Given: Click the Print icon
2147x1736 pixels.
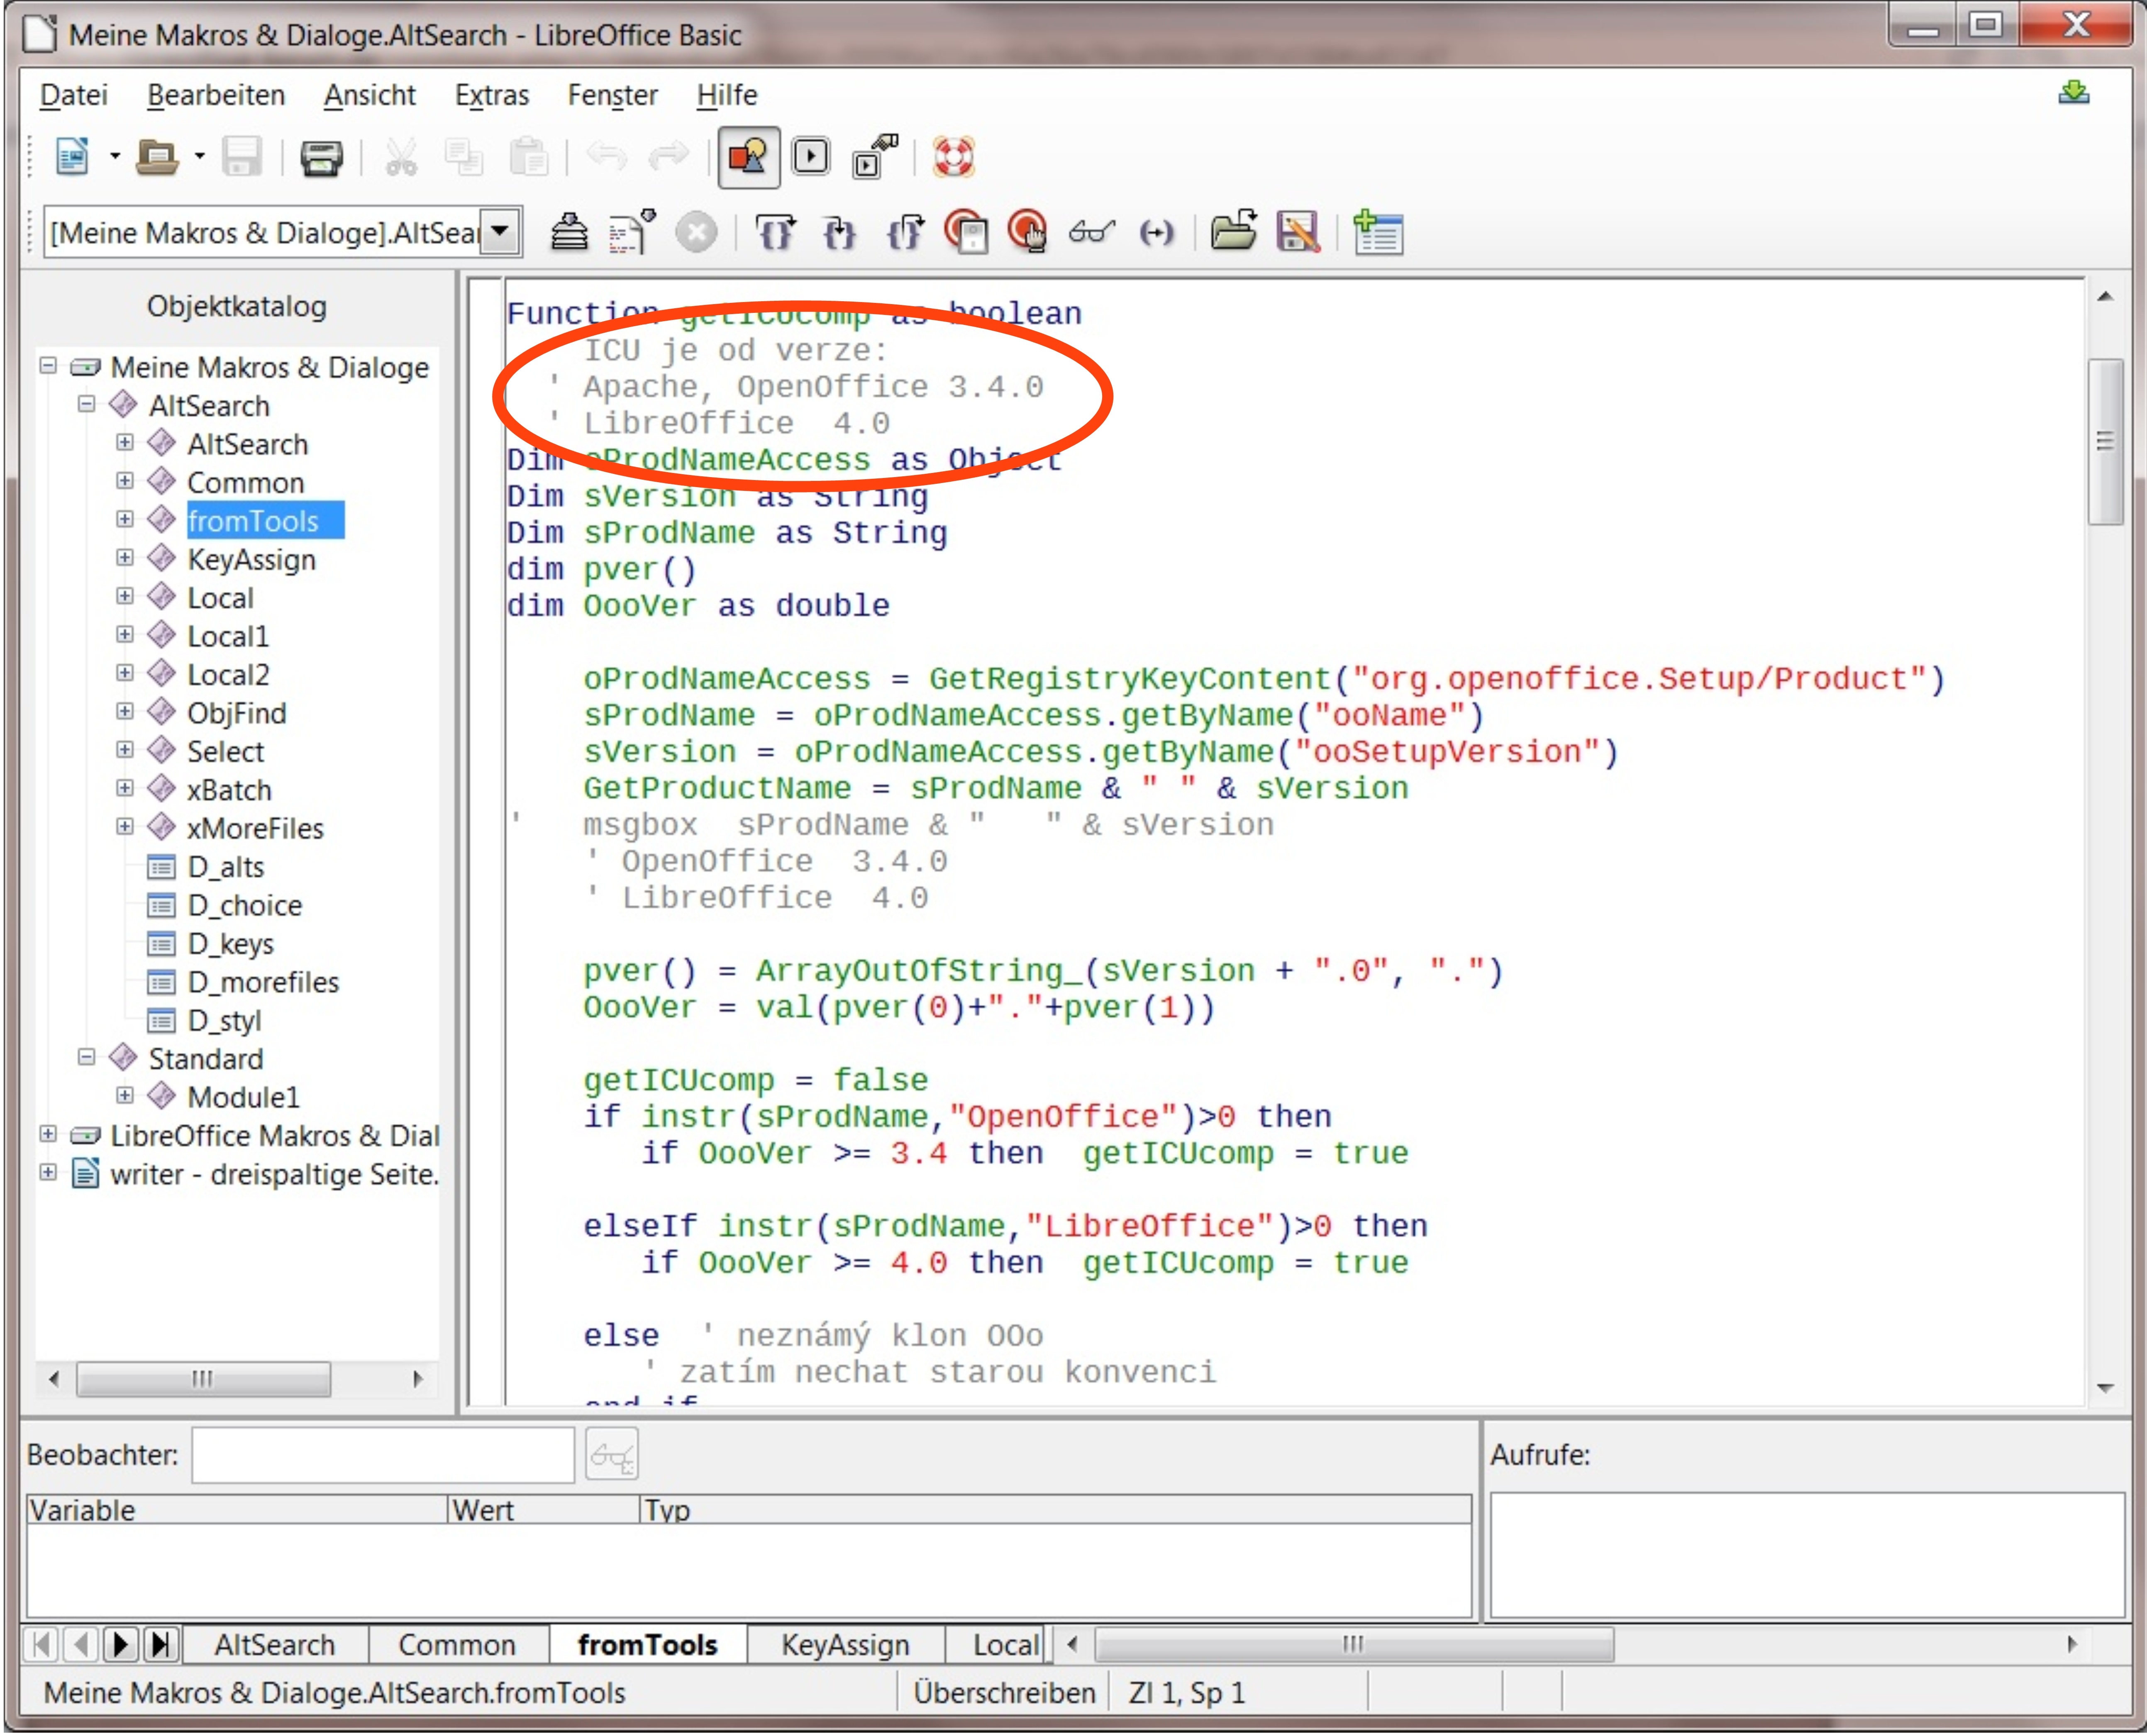Looking at the screenshot, I should (321, 158).
